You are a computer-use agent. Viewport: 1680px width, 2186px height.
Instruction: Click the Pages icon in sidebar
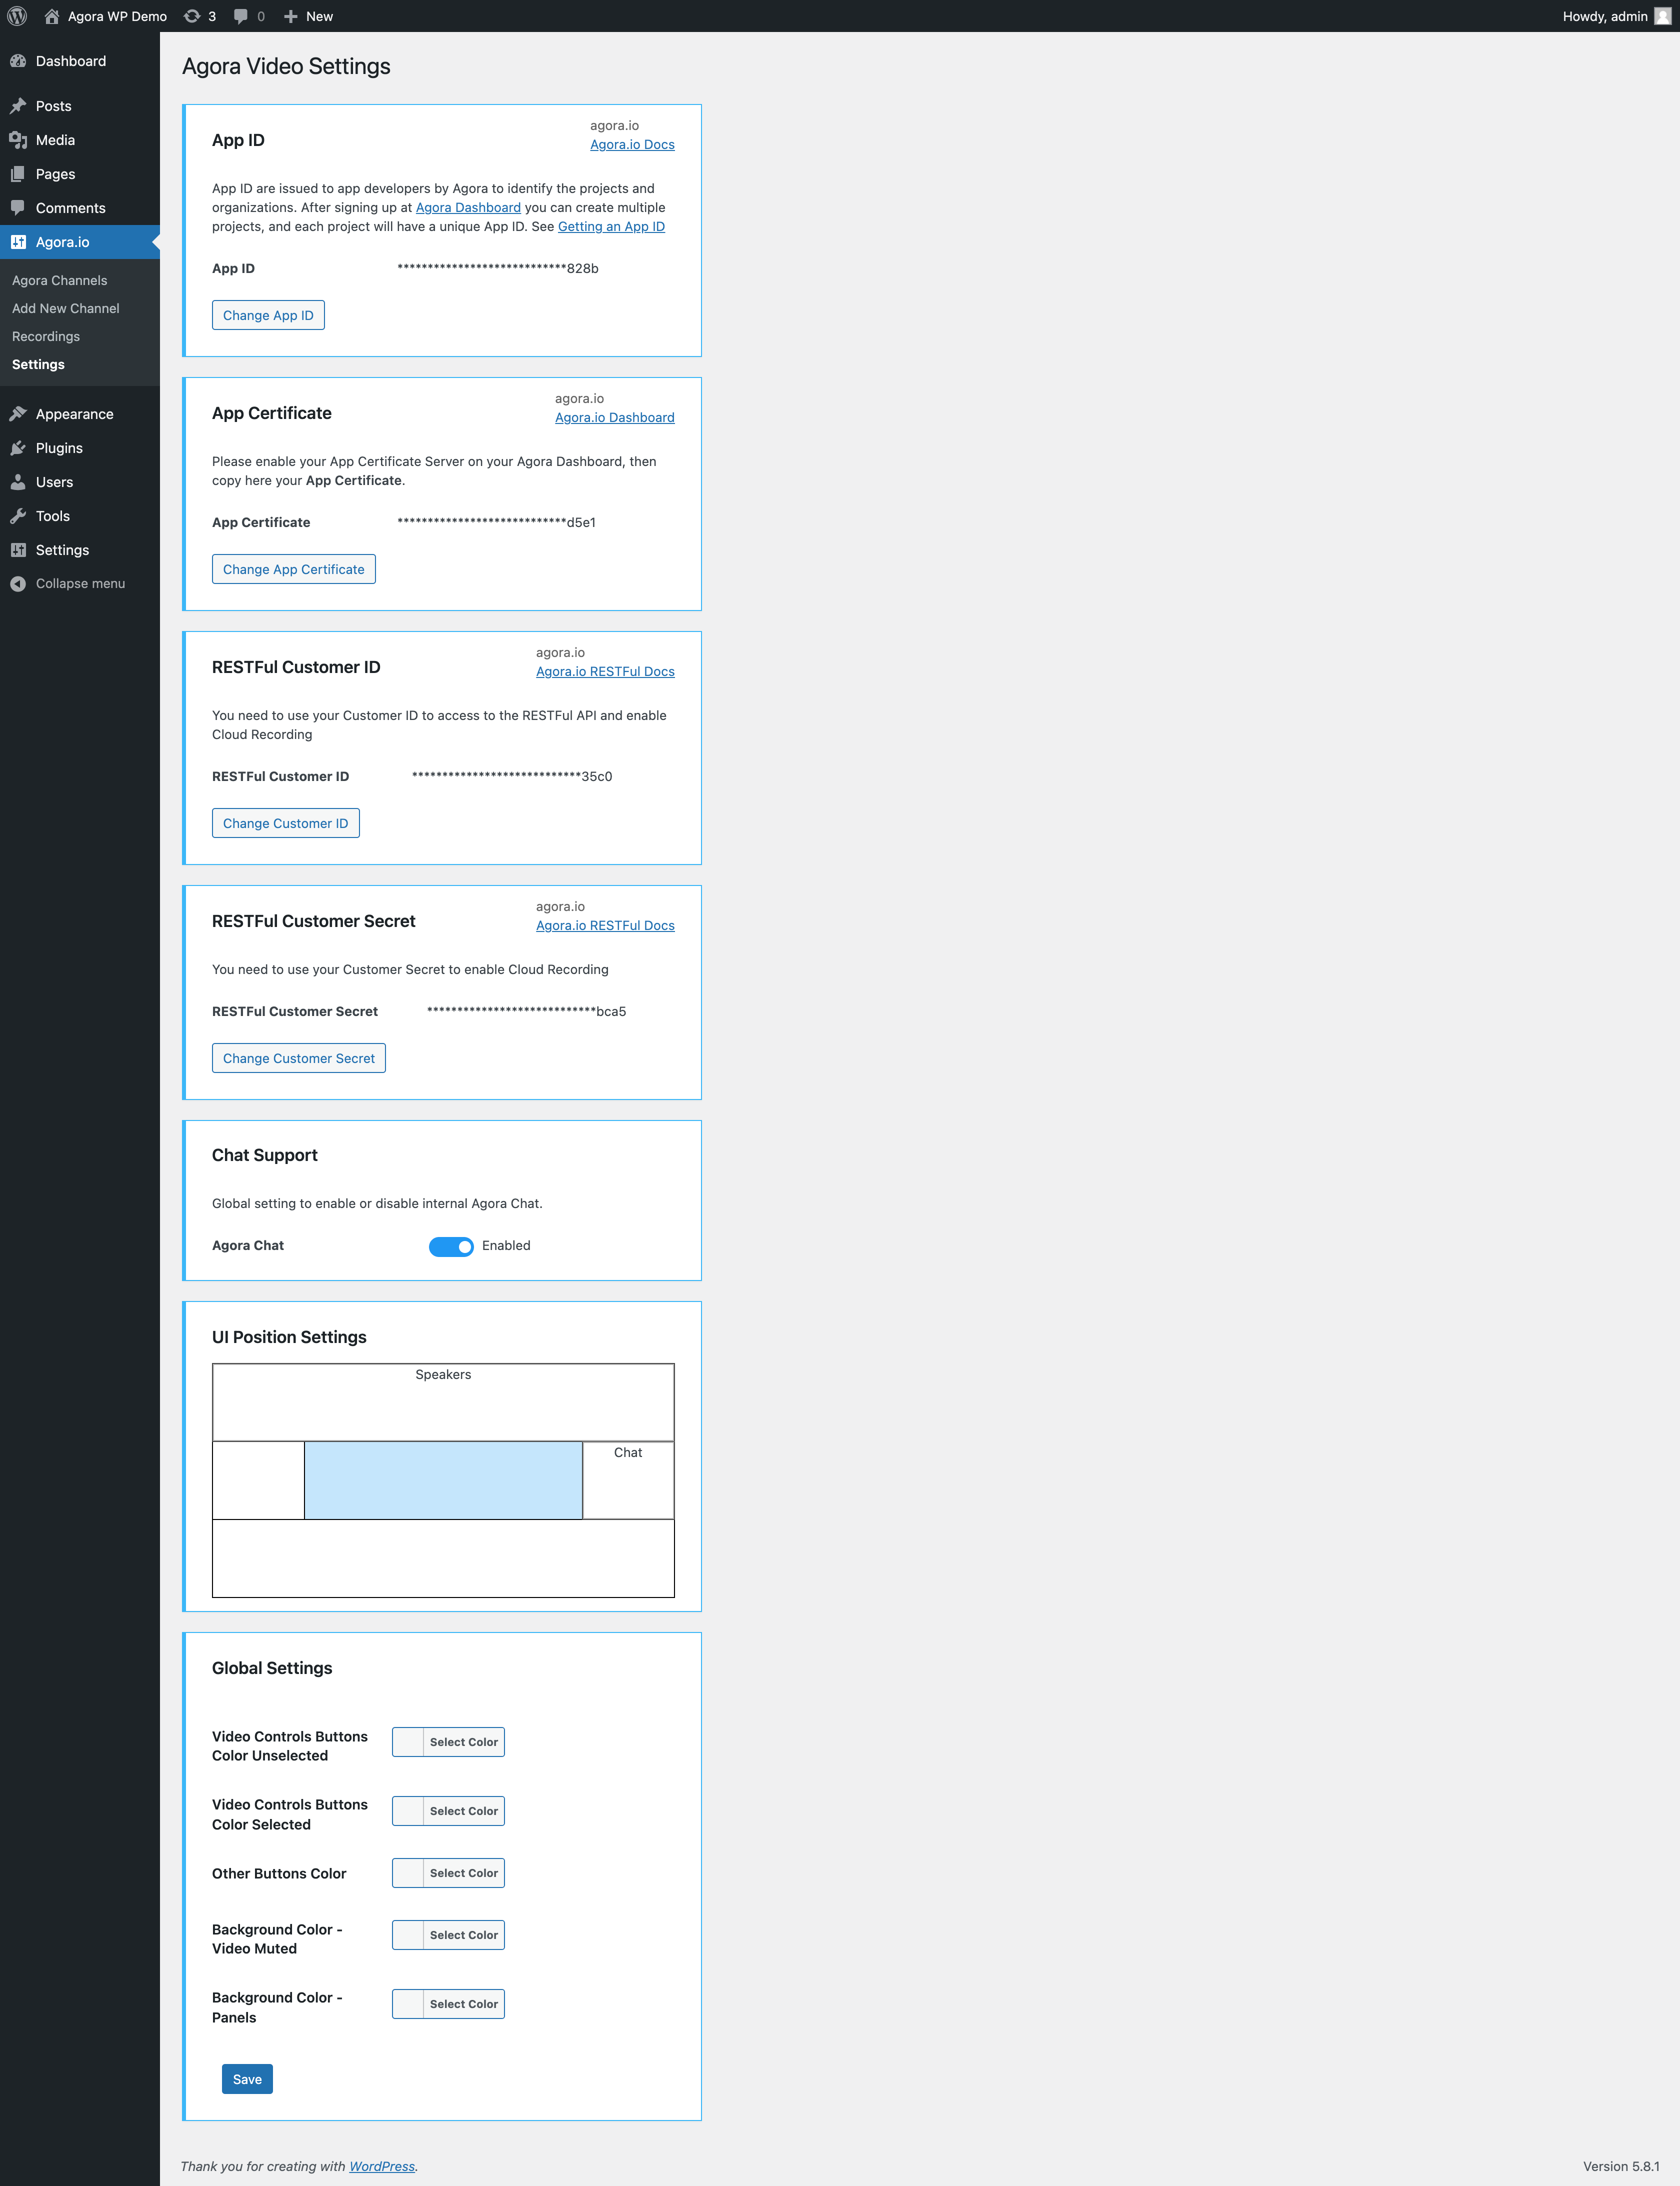point(18,174)
